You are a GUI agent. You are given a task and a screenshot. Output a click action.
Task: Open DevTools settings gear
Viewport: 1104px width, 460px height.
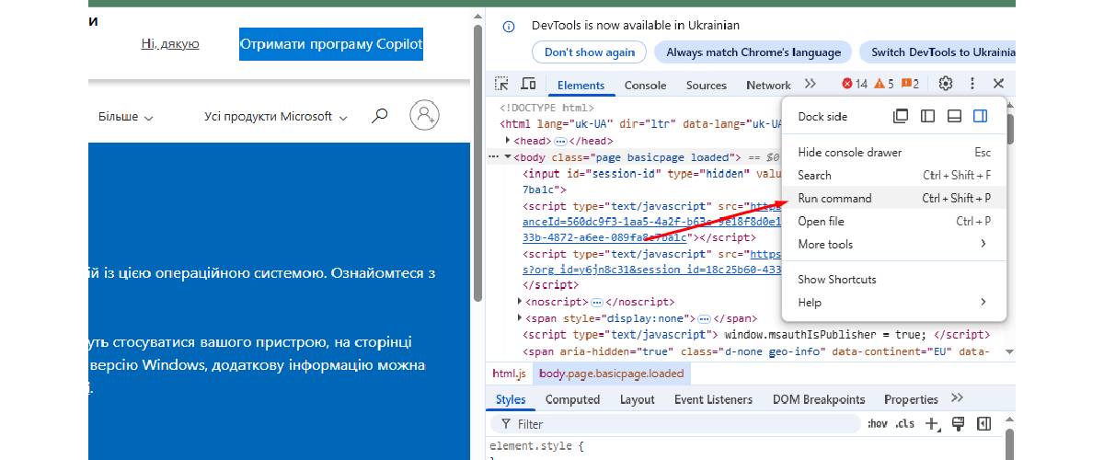click(x=946, y=84)
